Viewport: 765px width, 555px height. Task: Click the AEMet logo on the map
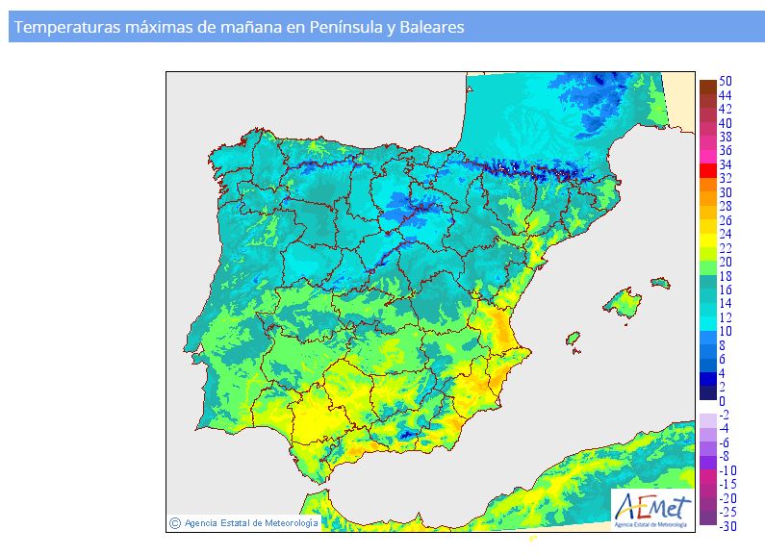coord(651,508)
